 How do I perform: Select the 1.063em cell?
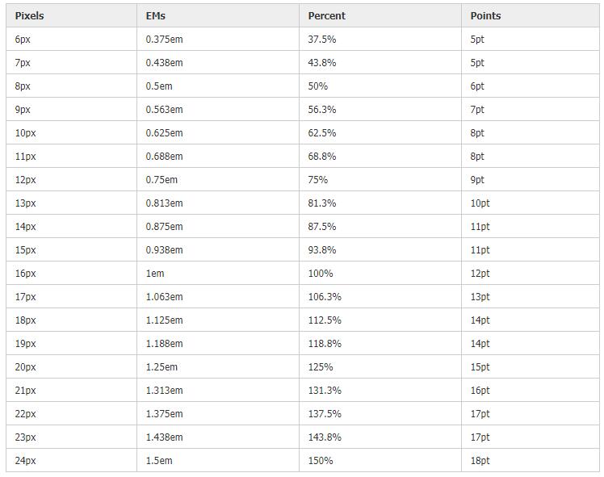(218, 297)
